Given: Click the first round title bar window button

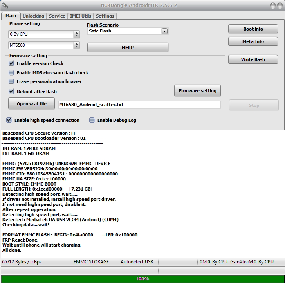Looking at the screenshot, I should tap(272, 5).
